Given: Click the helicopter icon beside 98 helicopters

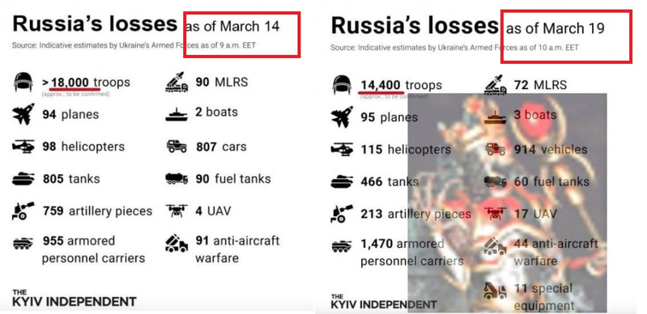Looking at the screenshot, I should point(23,146).
